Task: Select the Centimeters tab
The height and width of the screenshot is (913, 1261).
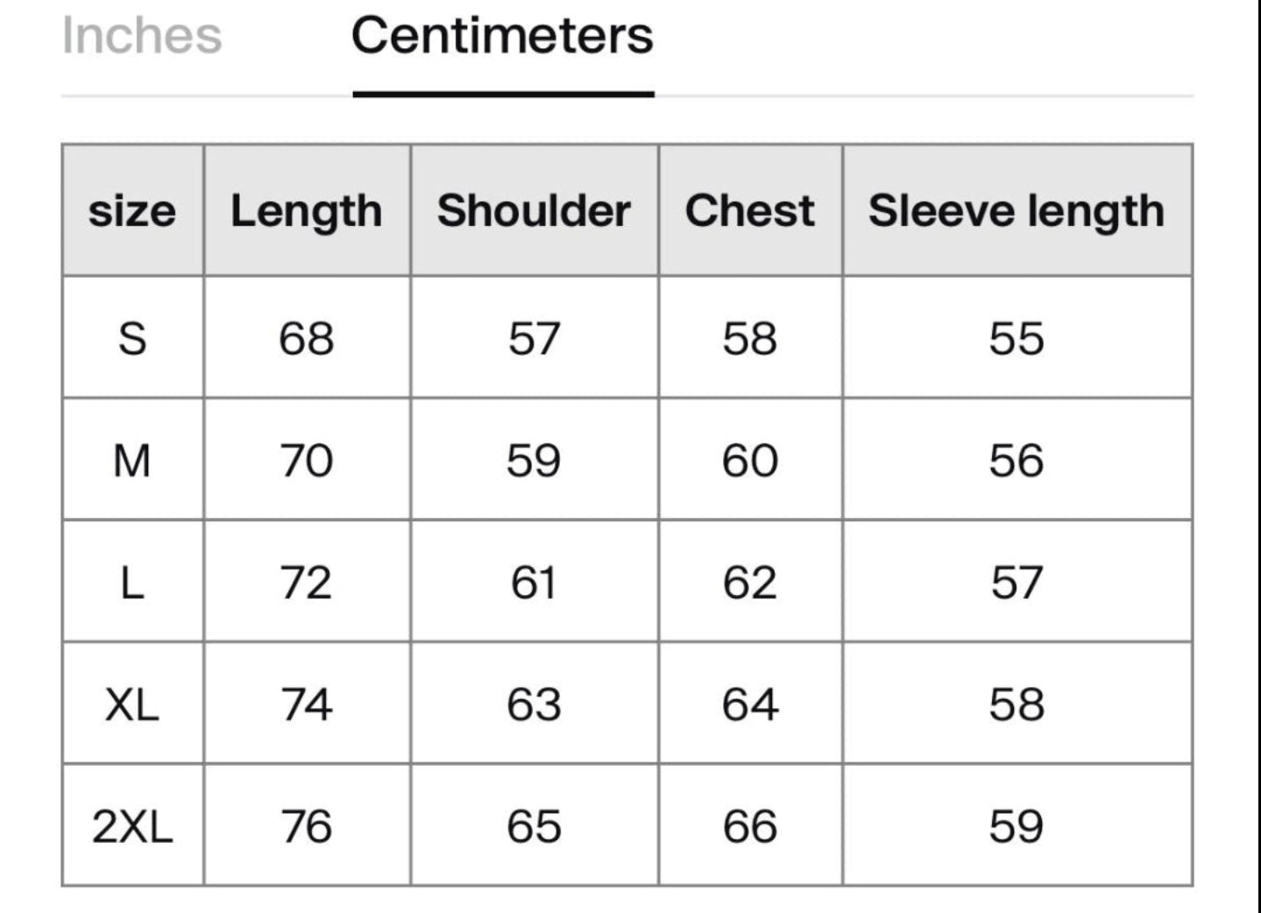Action: [x=502, y=36]
